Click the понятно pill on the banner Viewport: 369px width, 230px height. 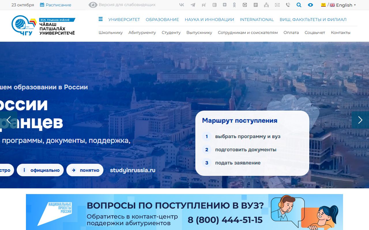[85, 170]
